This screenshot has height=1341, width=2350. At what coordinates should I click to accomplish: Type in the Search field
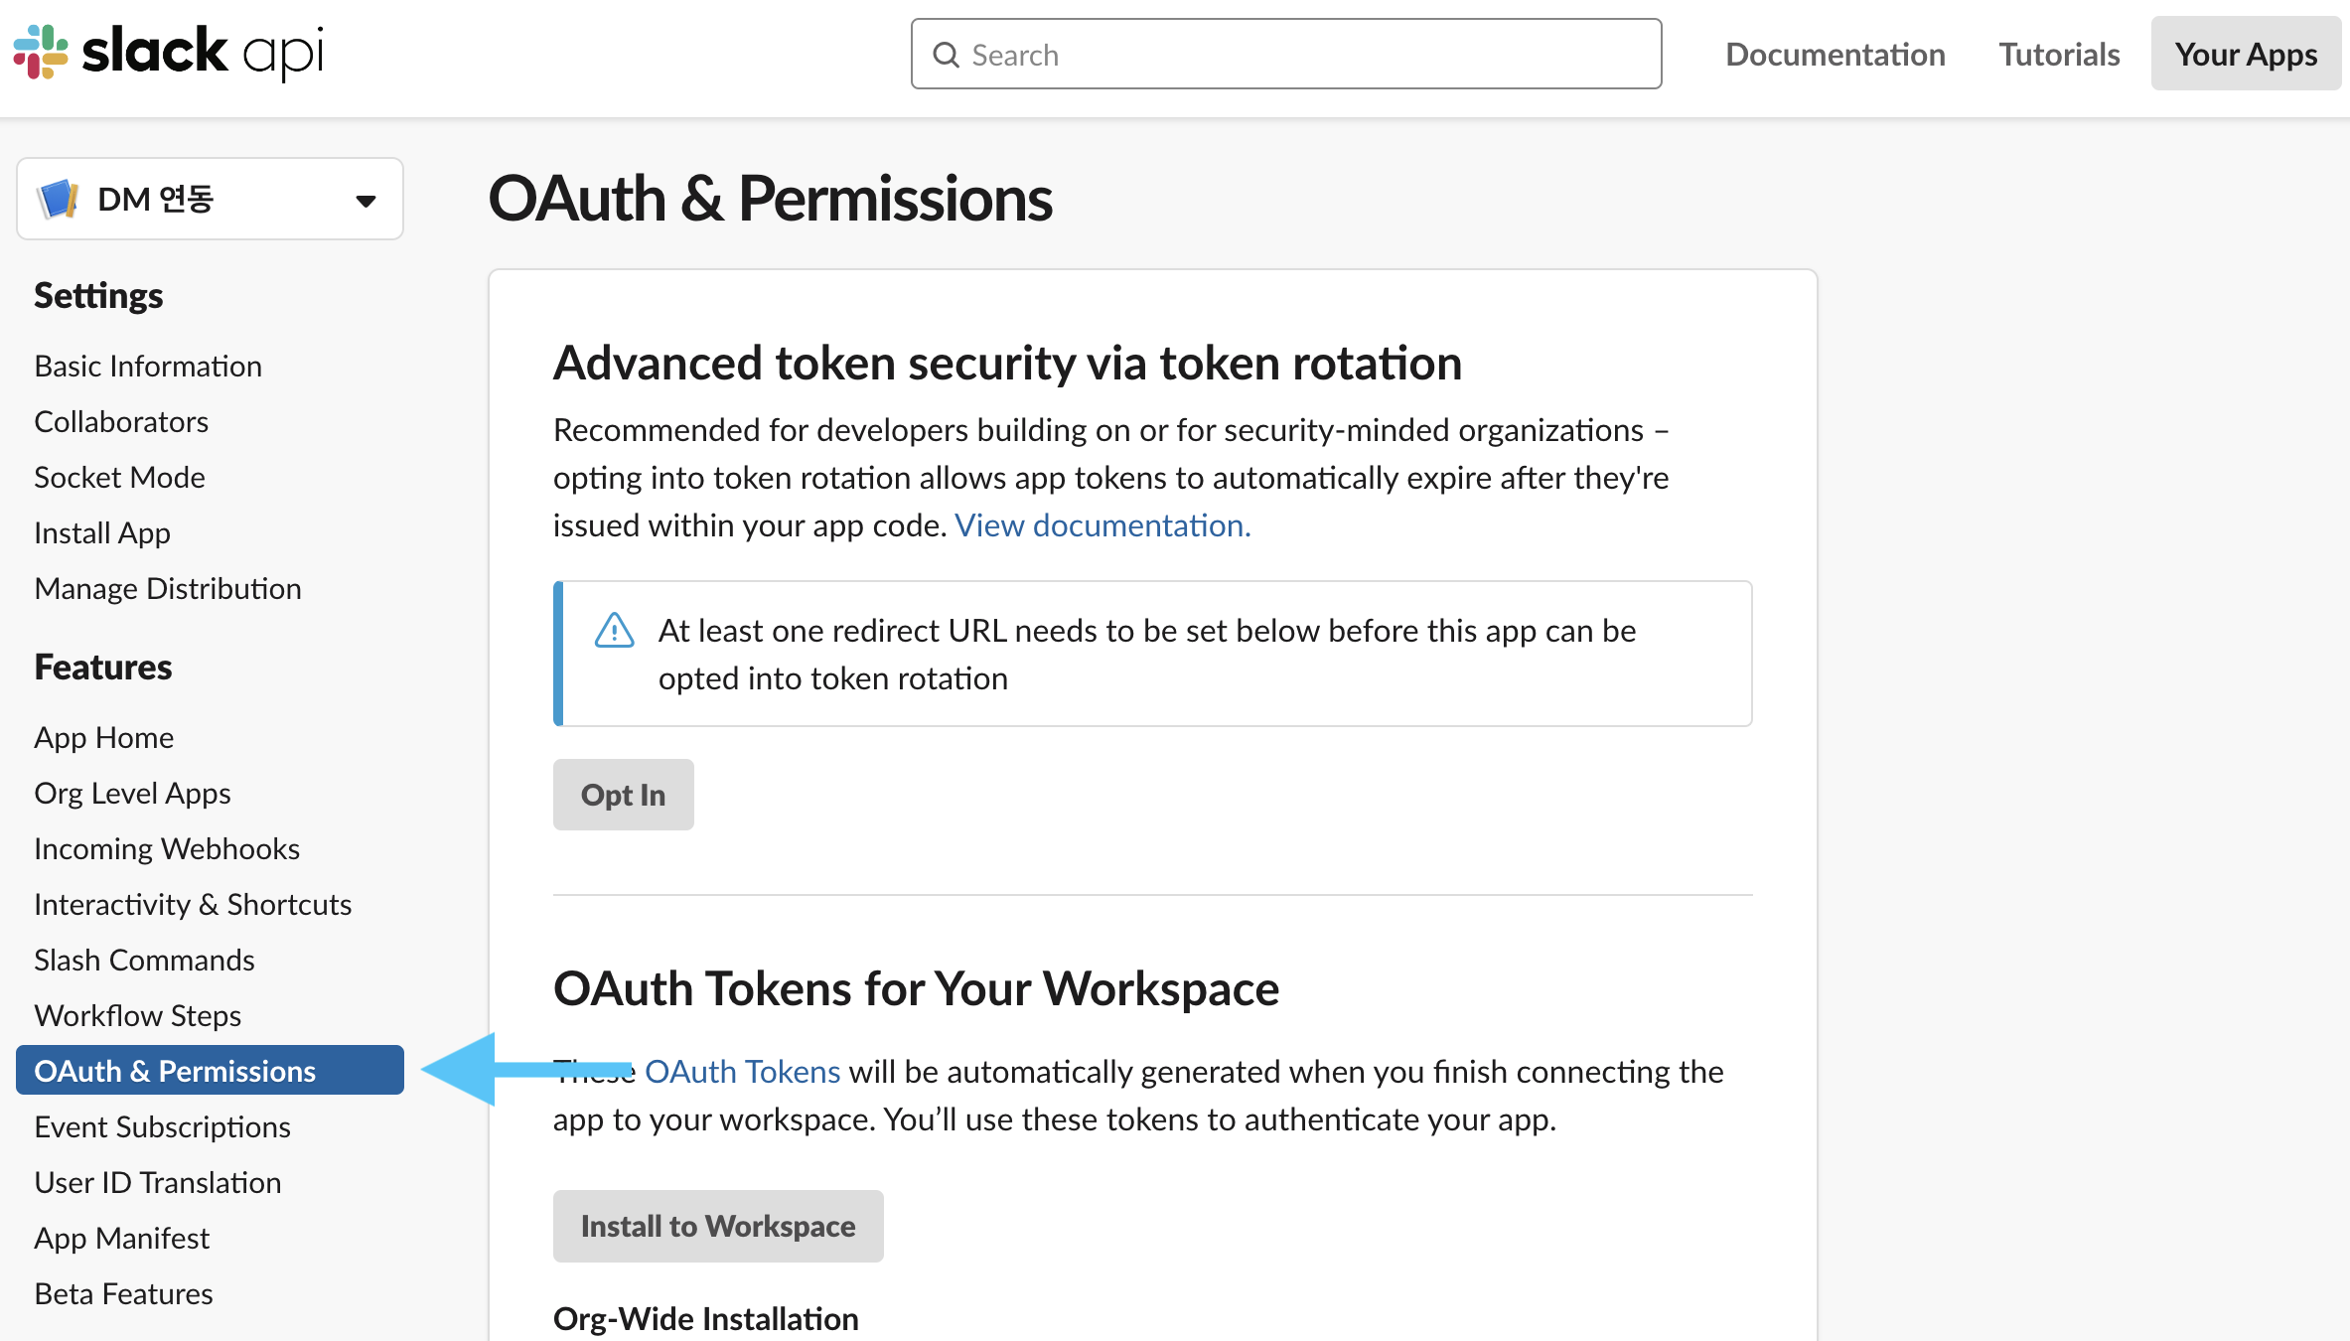[x=1301, y=55]
